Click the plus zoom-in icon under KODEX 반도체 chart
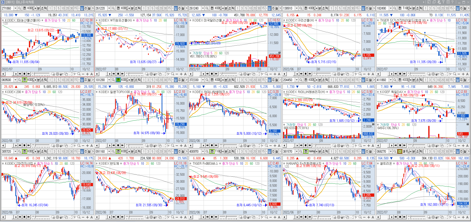This screenshot has width=471, height=222. (x=181, y=217)
